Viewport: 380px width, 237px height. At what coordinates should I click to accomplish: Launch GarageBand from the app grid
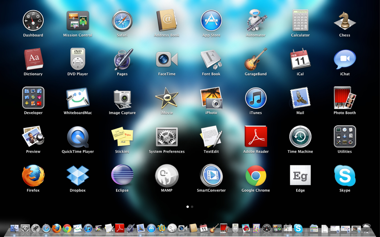(256, 59)
